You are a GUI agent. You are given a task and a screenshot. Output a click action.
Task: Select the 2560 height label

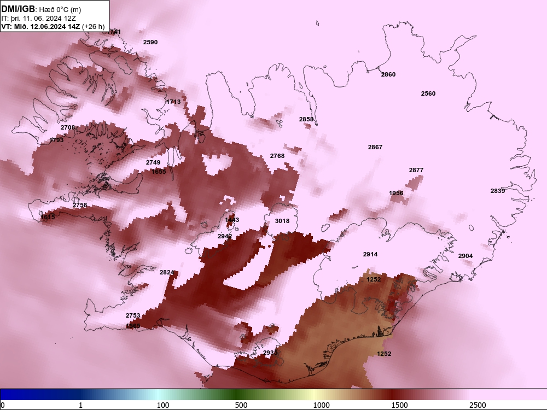pos(428,93)
